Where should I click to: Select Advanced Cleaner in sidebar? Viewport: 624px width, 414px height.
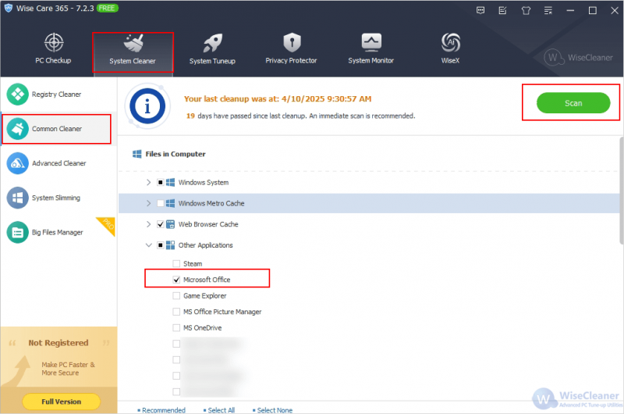click(x=58, y=163)
